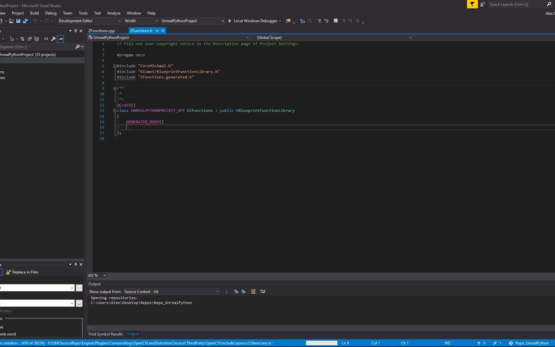This screenshot has height=347, width=555.
Task: Toggle word wrap in the Output window
Action: click(x=263, y=292)
